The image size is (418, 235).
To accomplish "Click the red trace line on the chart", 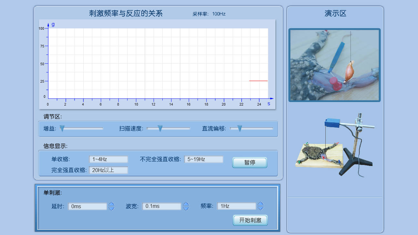I will (x=258, y=81).
